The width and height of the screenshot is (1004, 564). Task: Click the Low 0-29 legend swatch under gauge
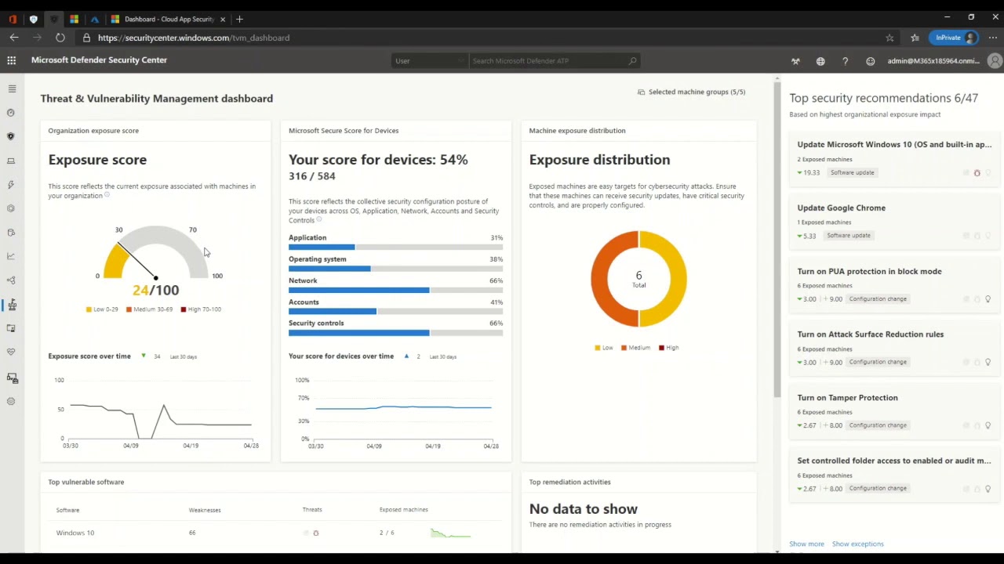coord(89,309)
